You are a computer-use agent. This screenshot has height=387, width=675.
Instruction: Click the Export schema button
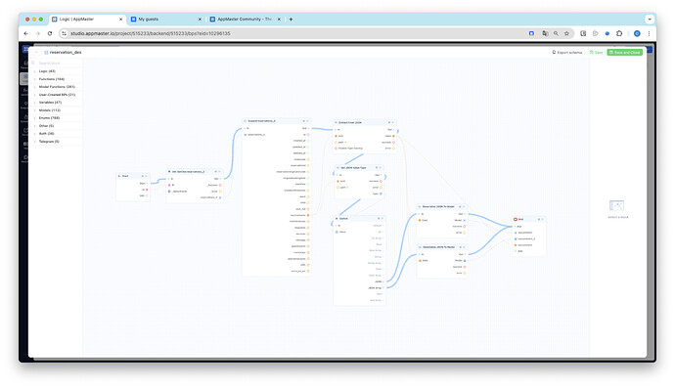567,52
